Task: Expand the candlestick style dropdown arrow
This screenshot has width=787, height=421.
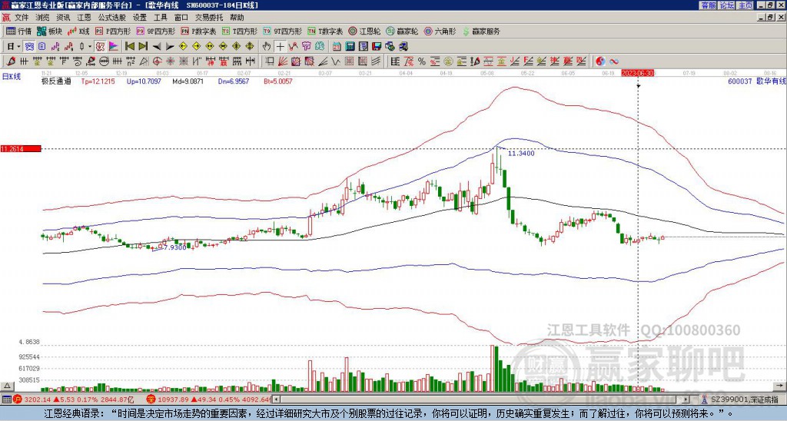Action: click(x=90, y=47)
